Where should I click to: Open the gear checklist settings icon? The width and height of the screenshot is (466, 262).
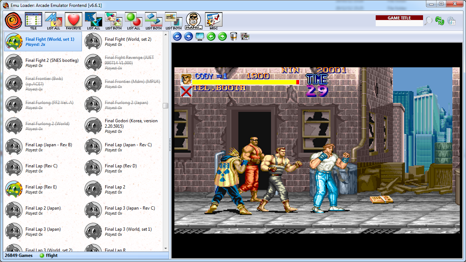point(451,21)
